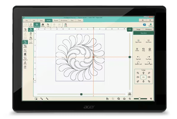Nudge diagonally up-right with corner arrow
This screenshot has width=177, height=119.
(149, 73)
